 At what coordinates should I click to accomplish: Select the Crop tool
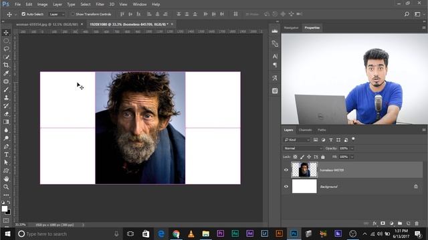pos(6,65)
